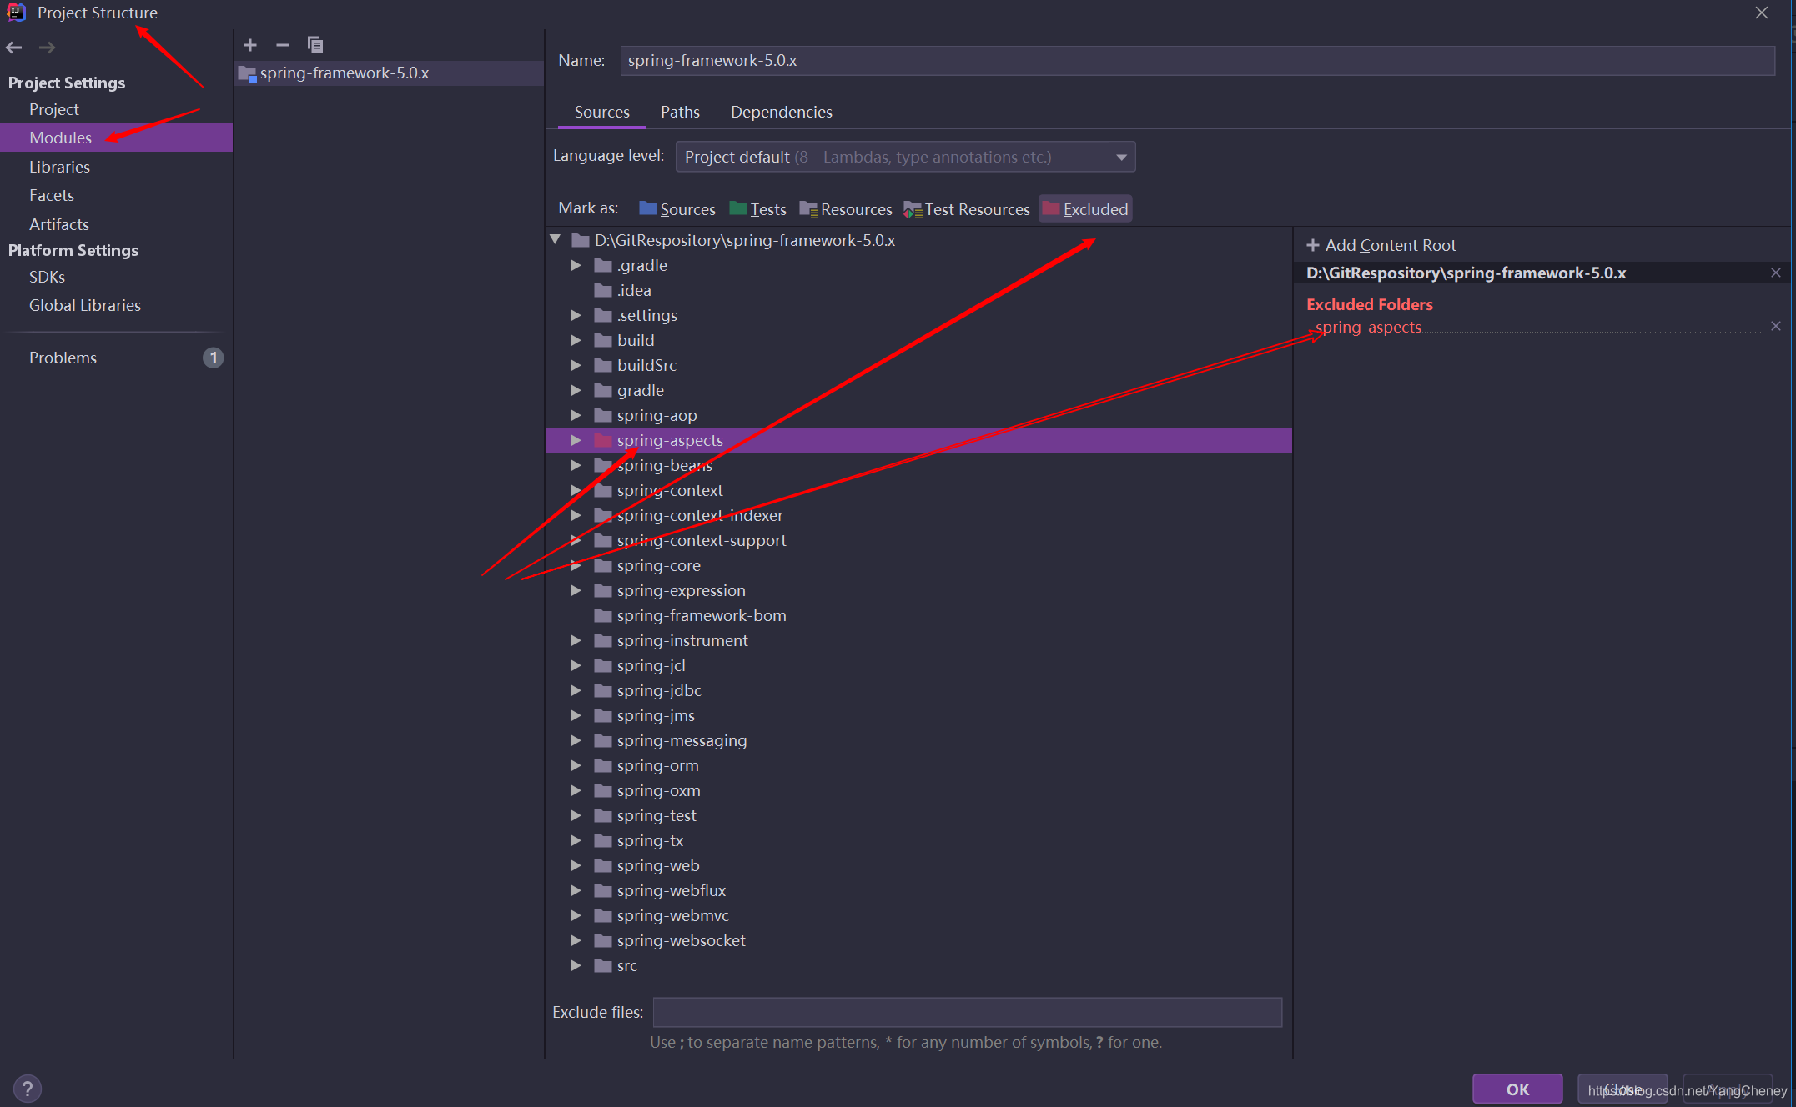Toggle the Paths tab view

point(679,112)
